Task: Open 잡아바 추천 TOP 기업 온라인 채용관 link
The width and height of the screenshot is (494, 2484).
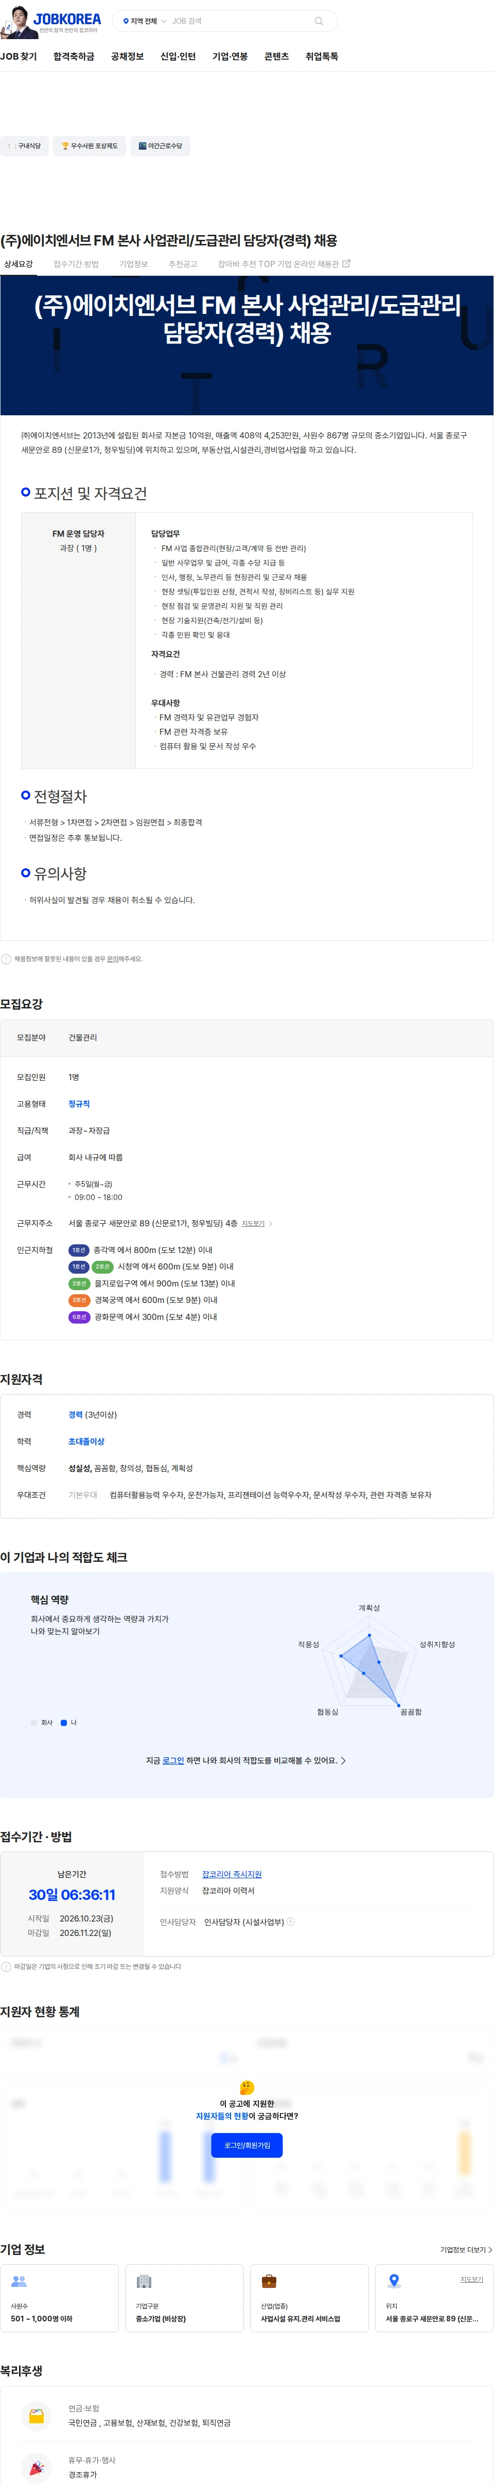Action: point(284,263)
